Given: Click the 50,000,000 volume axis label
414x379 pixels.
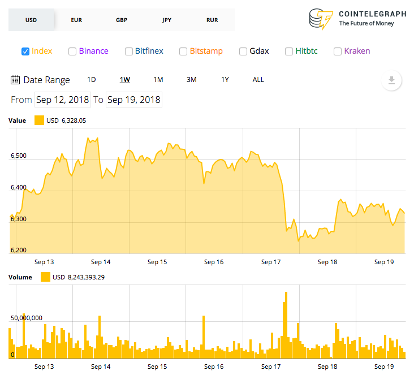Looking at the screenshot, I should (27, 318).
